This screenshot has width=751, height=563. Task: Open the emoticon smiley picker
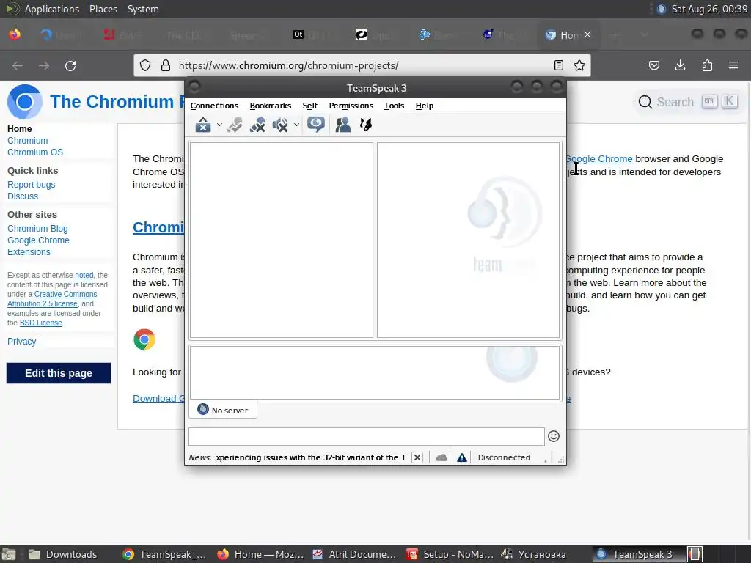(x=554, y=436)
